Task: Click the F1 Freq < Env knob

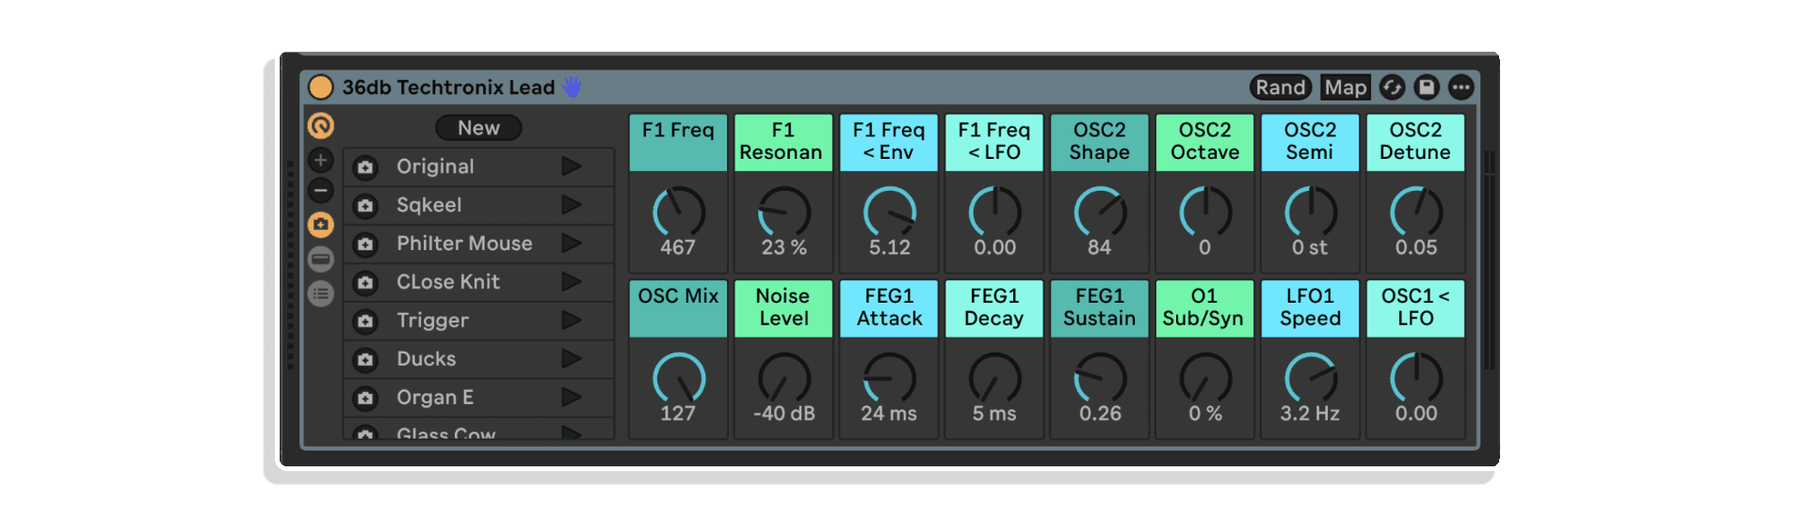Action: [889, 212]
